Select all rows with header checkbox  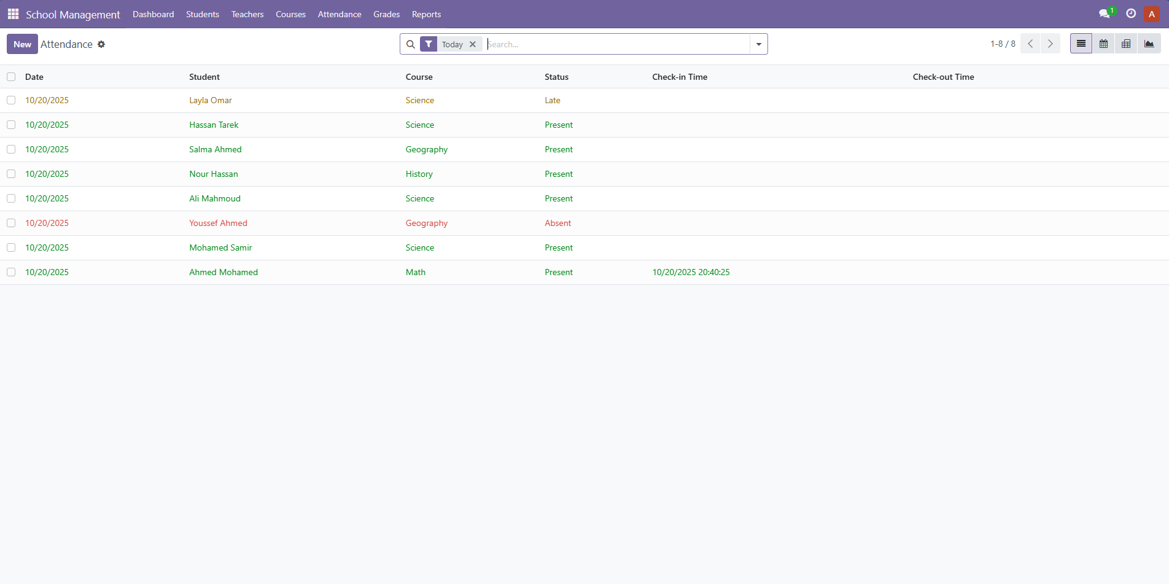(x=11, y=77)
